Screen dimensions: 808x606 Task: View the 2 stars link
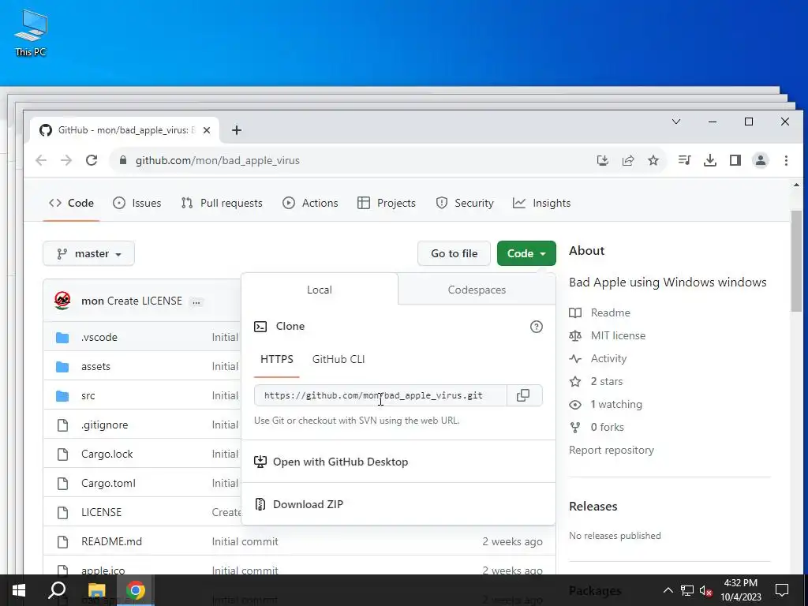coord(597,381)
